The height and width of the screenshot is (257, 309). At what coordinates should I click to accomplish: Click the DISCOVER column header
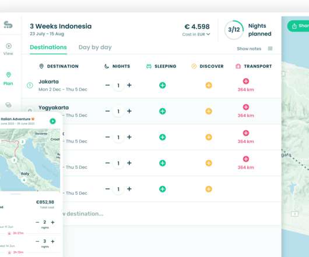208,66
